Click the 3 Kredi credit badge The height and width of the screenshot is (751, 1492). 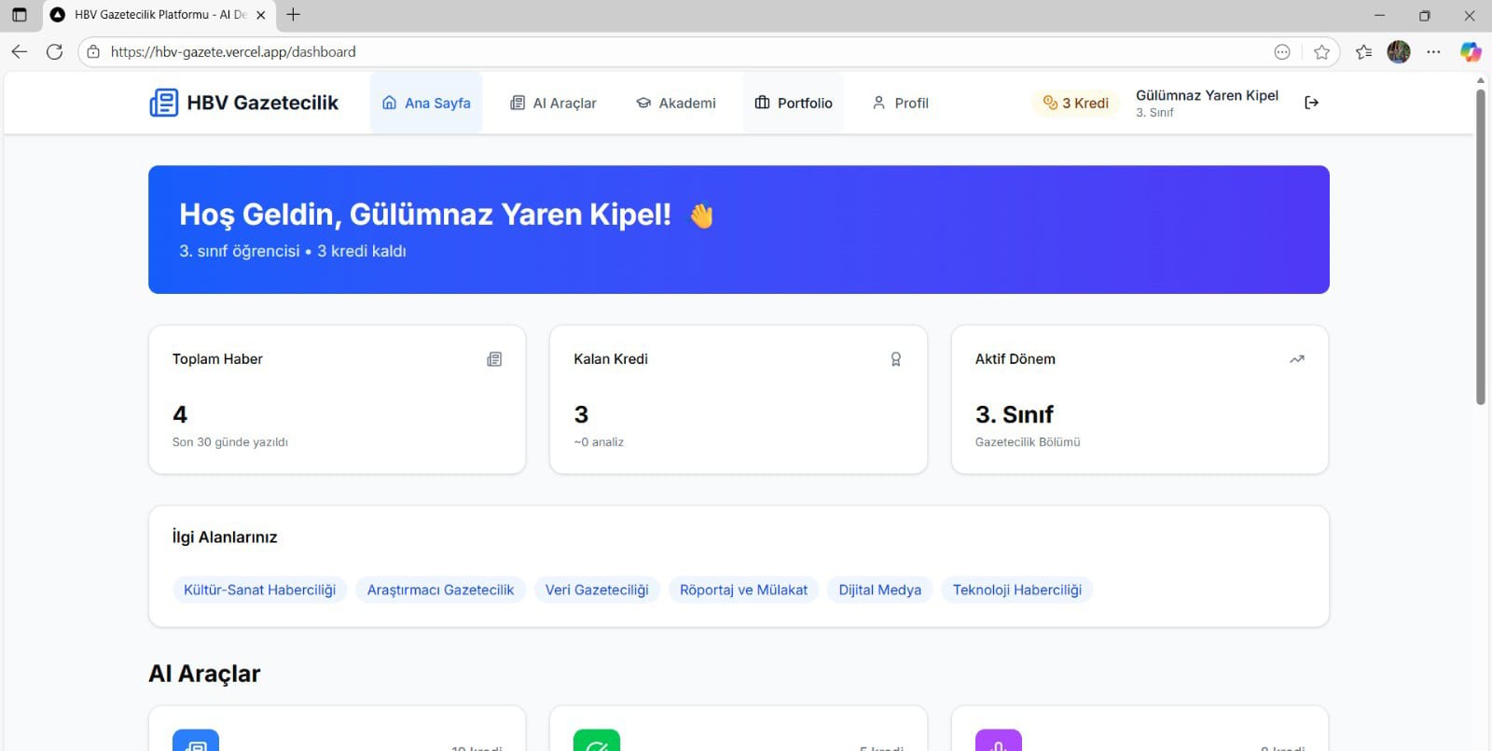click(1076, 104)
